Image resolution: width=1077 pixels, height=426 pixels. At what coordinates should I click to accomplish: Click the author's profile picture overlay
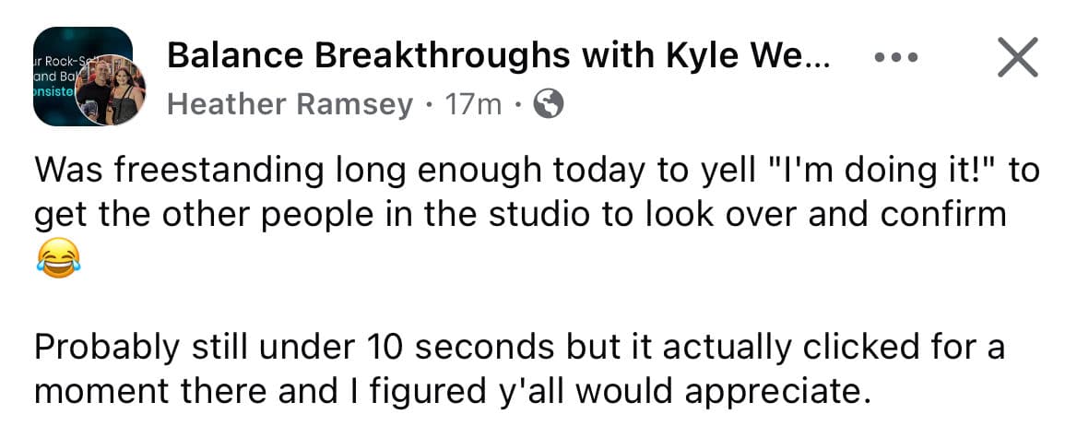click(111, 92)
